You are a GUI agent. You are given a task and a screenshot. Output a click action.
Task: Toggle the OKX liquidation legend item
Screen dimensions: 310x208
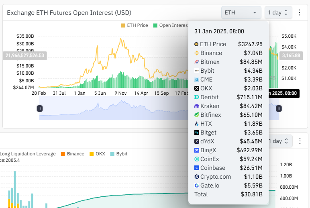tap(97, 154)
